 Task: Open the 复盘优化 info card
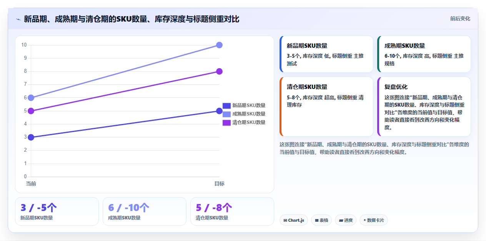424,107
